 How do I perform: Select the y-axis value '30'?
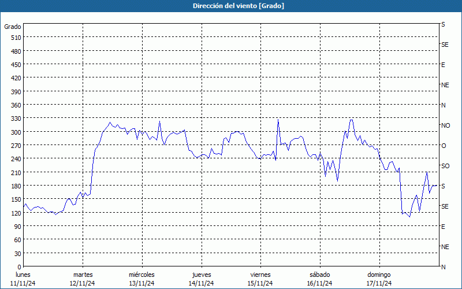[x=18, y=254]
